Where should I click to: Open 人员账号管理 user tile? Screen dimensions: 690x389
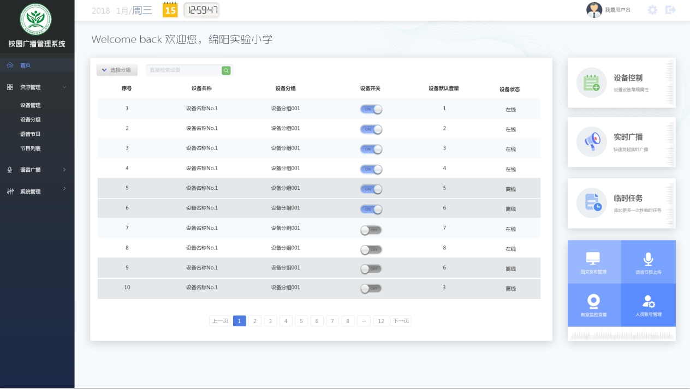[x=648, y=305]
